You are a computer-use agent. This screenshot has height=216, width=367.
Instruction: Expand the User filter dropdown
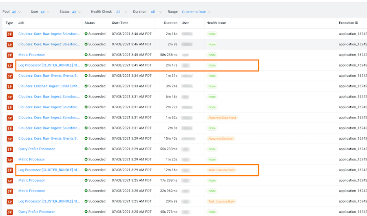(44, 12)
